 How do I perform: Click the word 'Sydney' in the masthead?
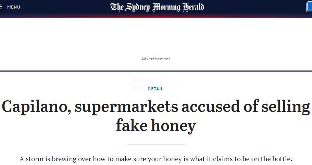click(x=138, y=7)
